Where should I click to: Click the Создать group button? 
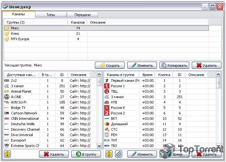pyautogui.click(x=110, y=65)
